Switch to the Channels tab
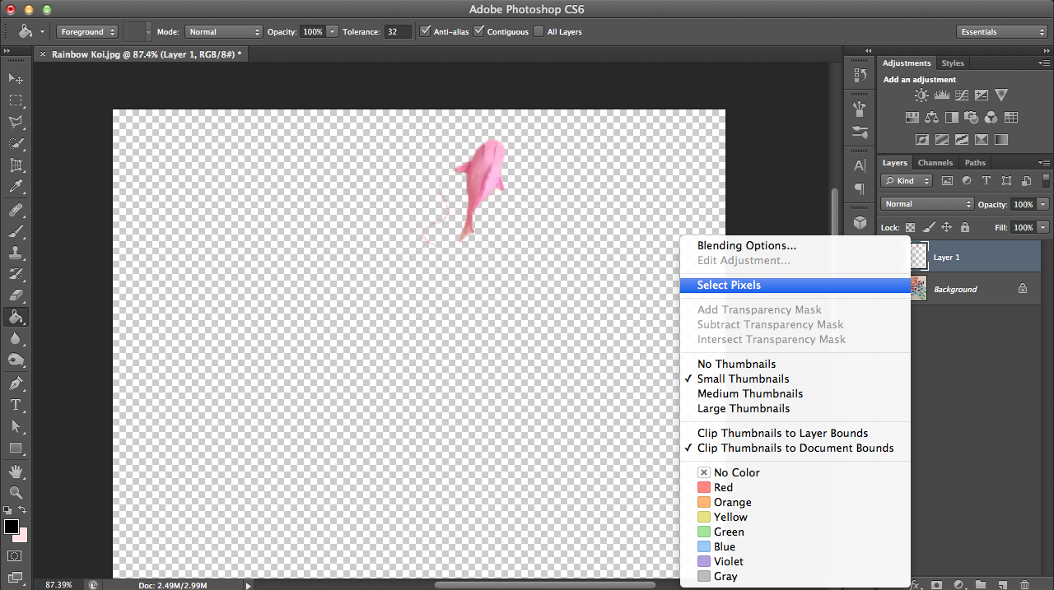The height and width of the screenshot is (590, 1054). (935, 162)
